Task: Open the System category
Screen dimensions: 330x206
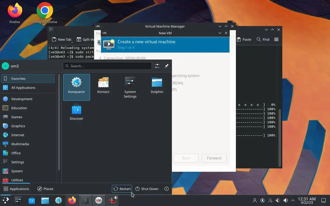Action: click(x=28, y=171)
